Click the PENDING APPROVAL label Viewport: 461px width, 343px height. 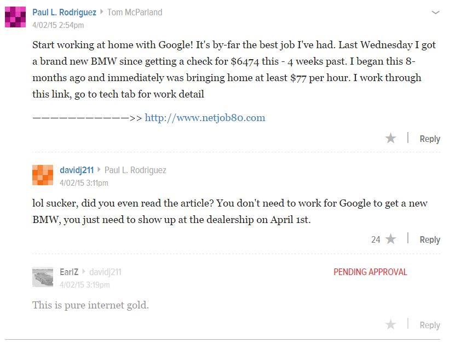tap(370, 272)
